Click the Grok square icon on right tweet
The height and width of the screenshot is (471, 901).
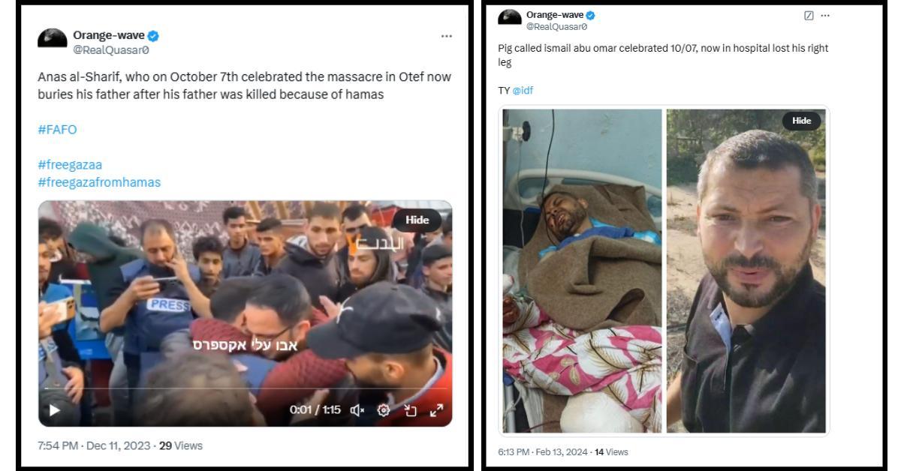point(809,16)
